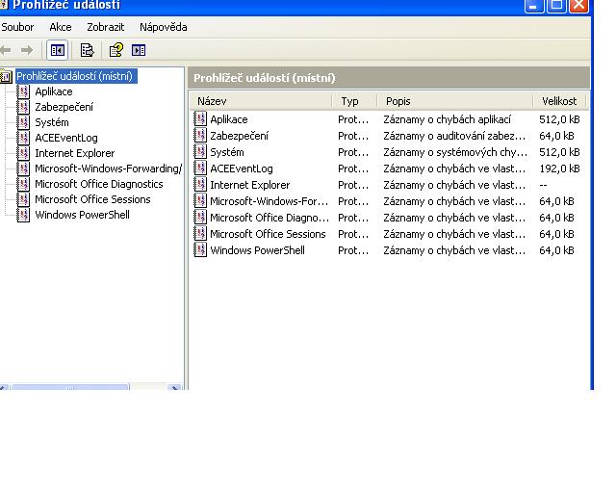Click the ACEEventLog row icon in list
The image size is (616, 493).
pyautogui.click(x=200, y=169)
